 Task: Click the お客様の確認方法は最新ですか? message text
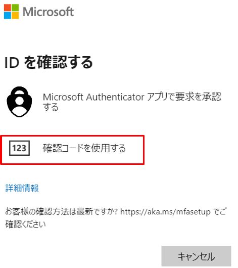[62, 211]
